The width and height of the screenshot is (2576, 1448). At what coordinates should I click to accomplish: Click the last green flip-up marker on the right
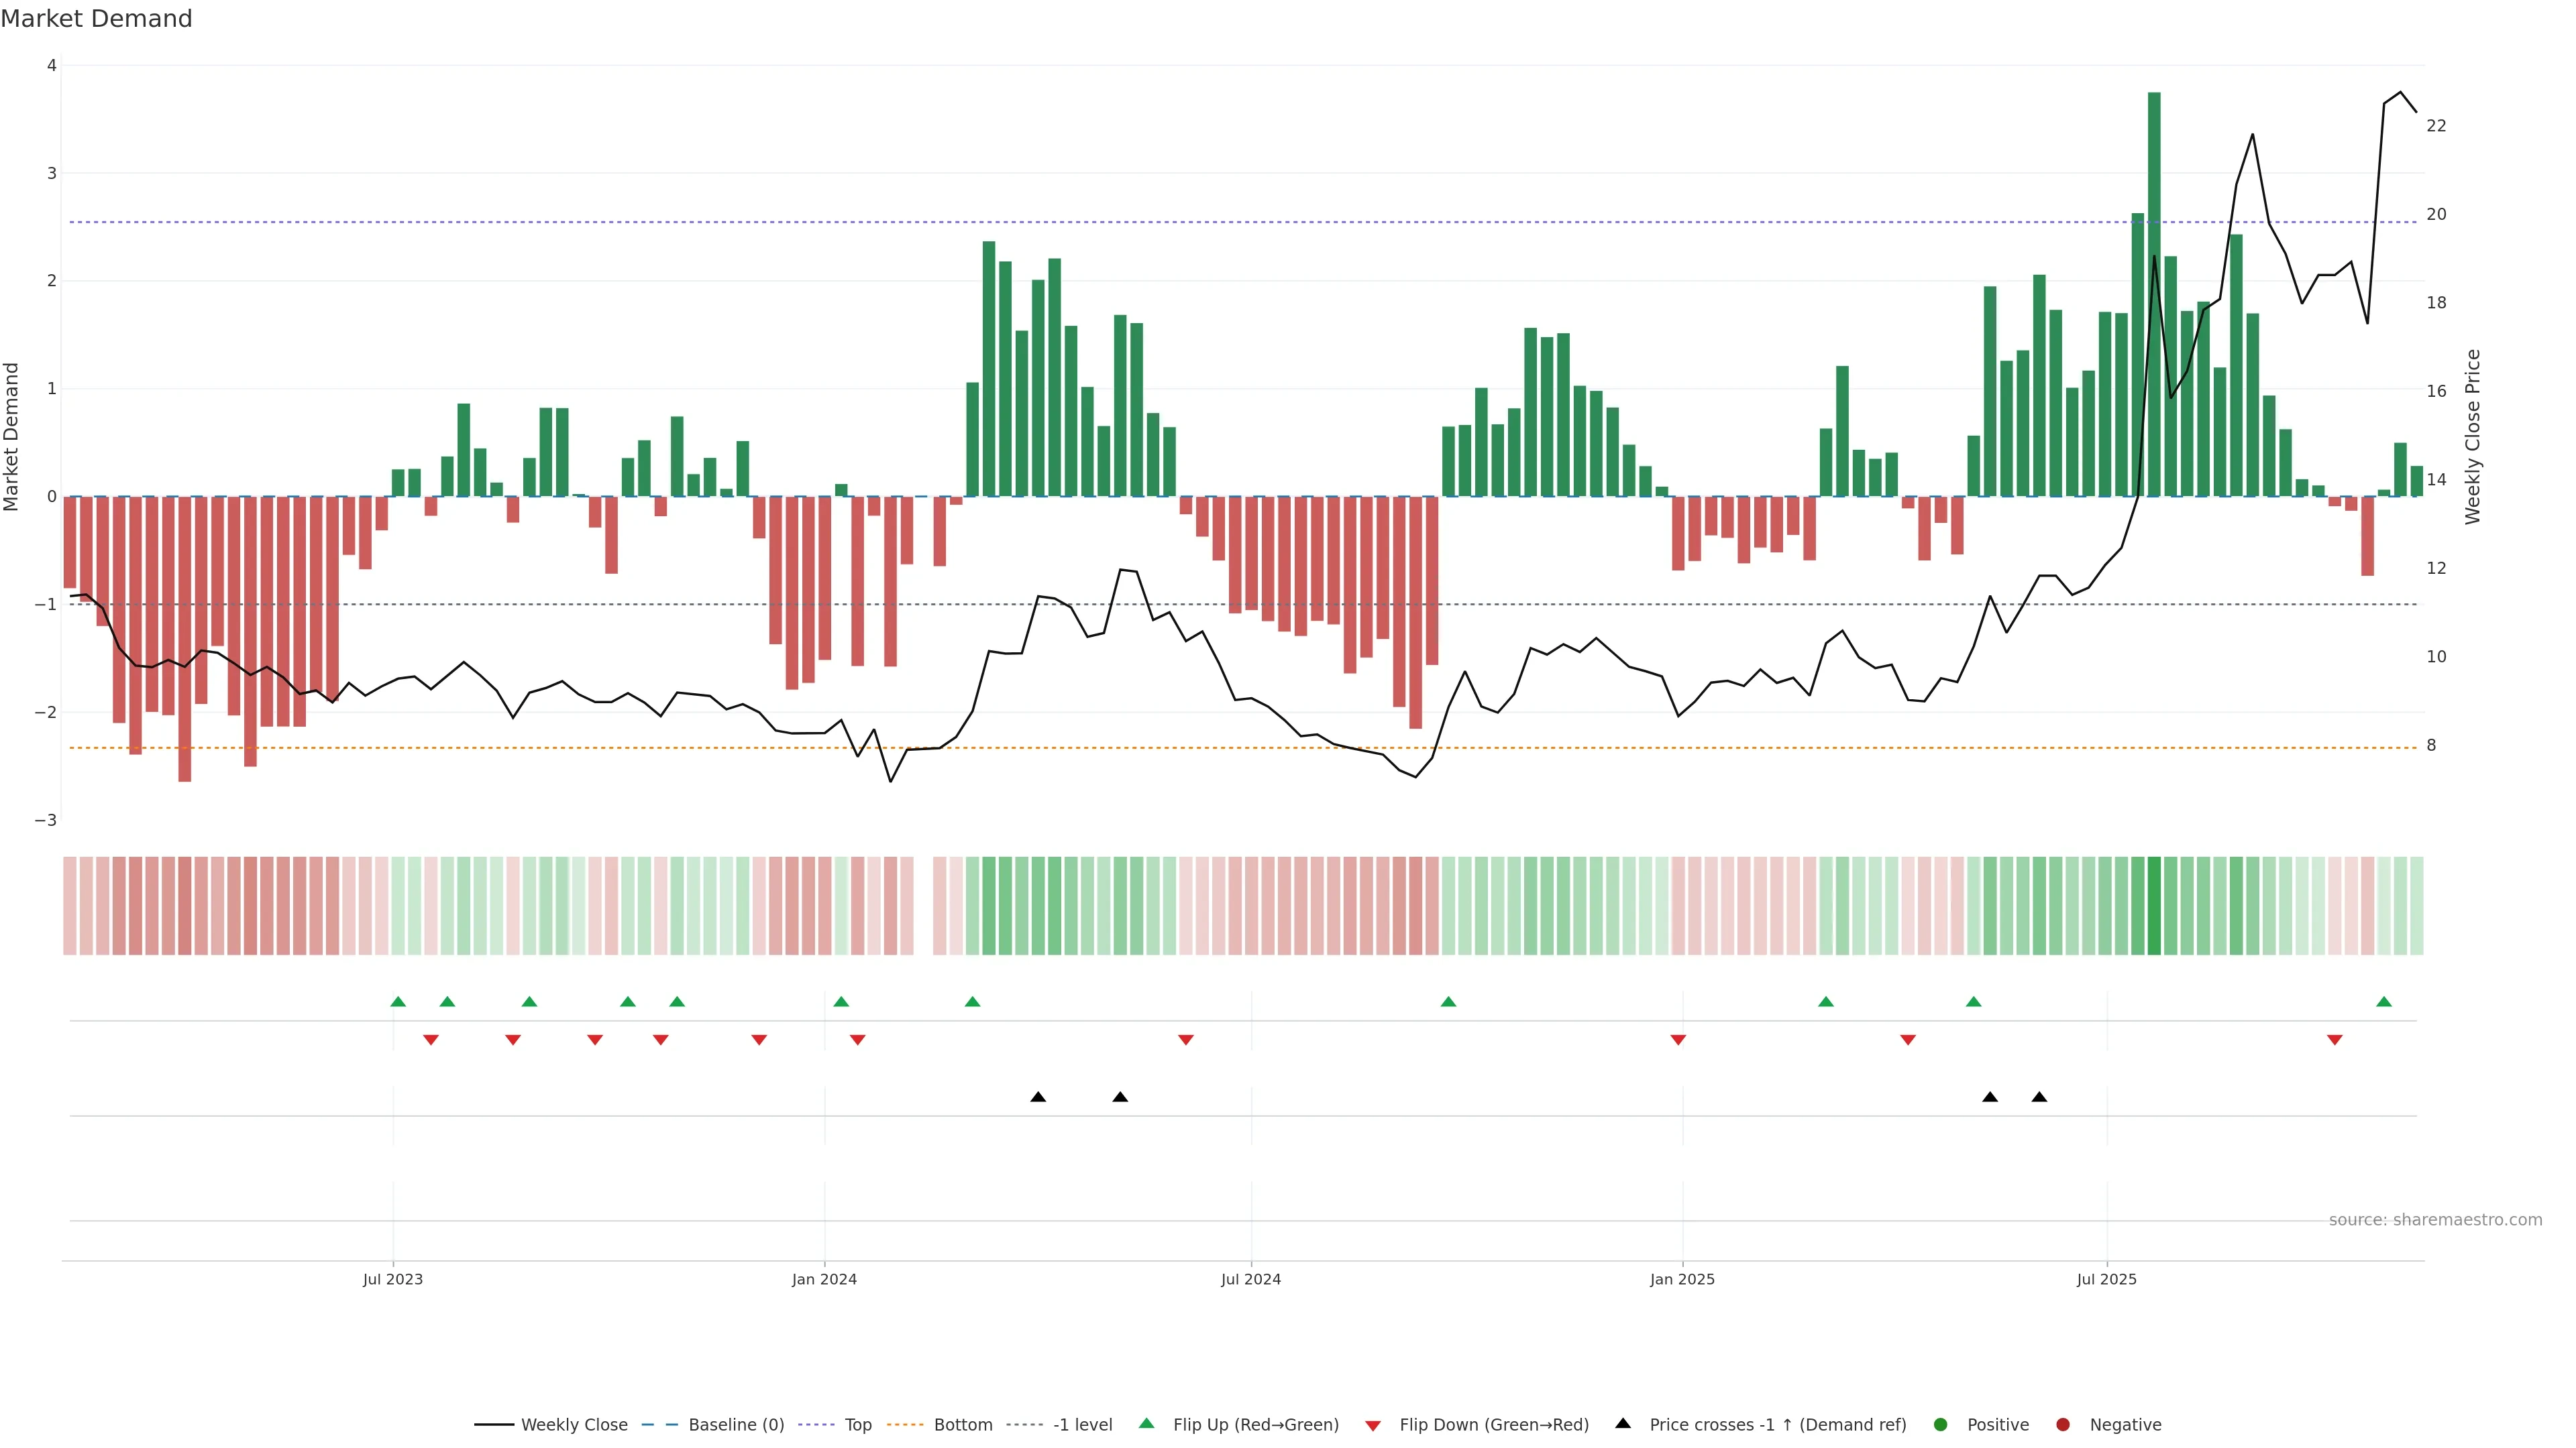point(2384,1002)
